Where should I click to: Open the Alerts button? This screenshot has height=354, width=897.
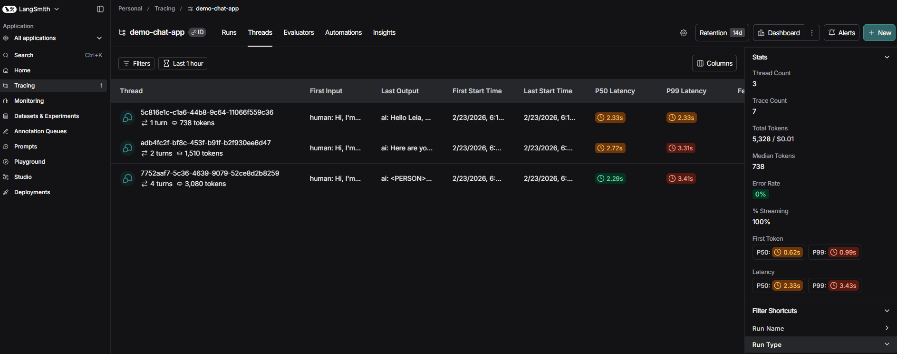click(x=841, y=33)
